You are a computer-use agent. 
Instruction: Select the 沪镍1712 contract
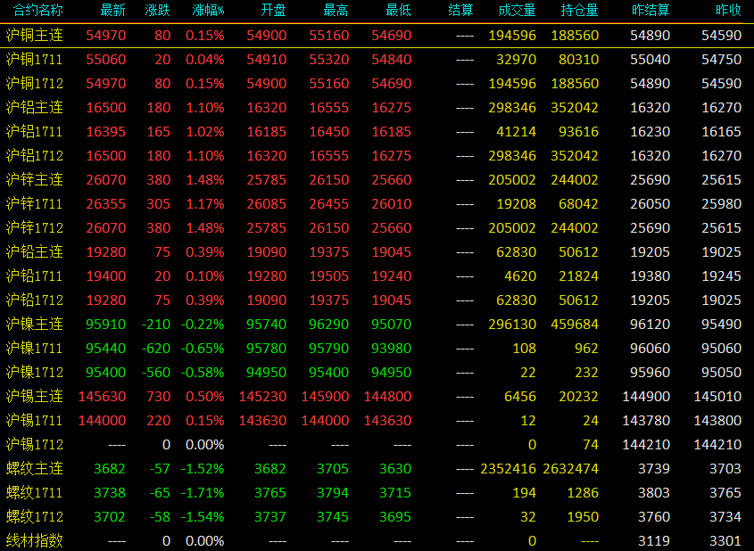[35, 373]
